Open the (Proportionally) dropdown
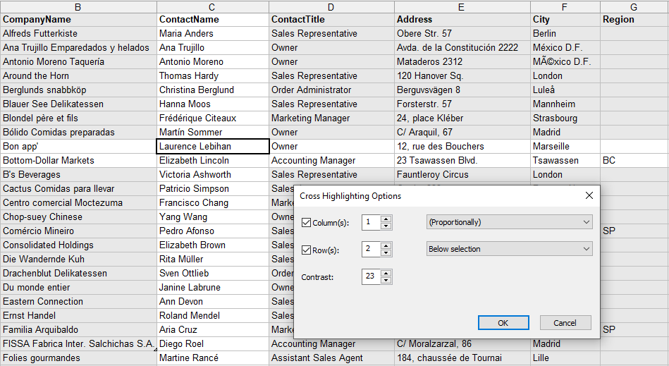 (x=509, y=222)
